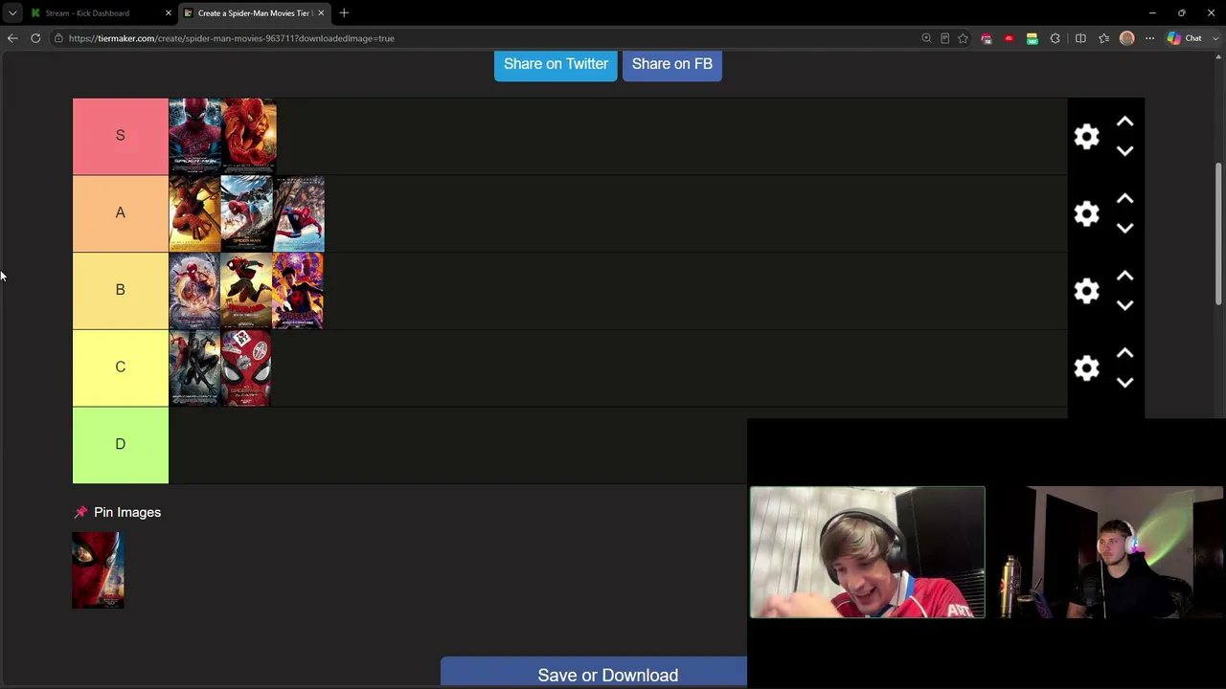1226x689 pixels.
Task: Click the green D tier label
Action: click(121, 445)
